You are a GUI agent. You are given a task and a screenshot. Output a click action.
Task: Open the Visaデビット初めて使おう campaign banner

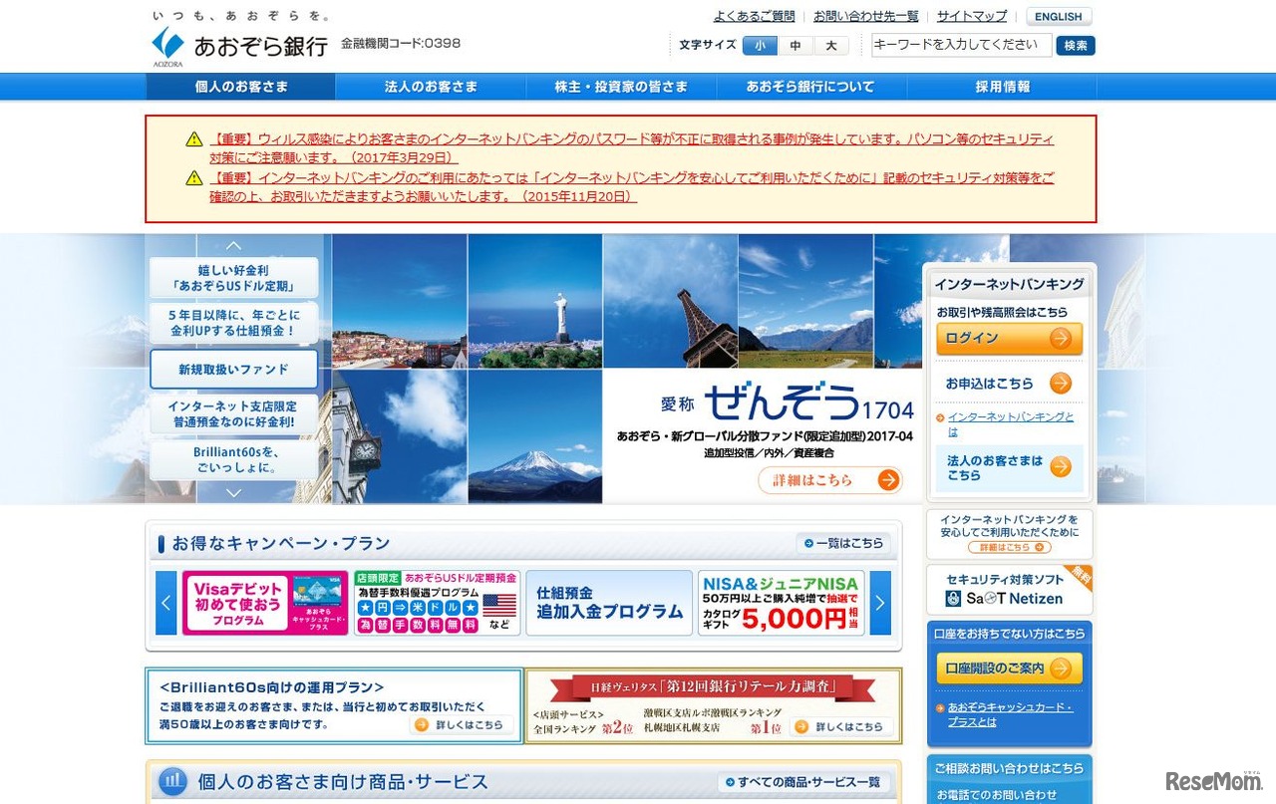tap(265, 603)
